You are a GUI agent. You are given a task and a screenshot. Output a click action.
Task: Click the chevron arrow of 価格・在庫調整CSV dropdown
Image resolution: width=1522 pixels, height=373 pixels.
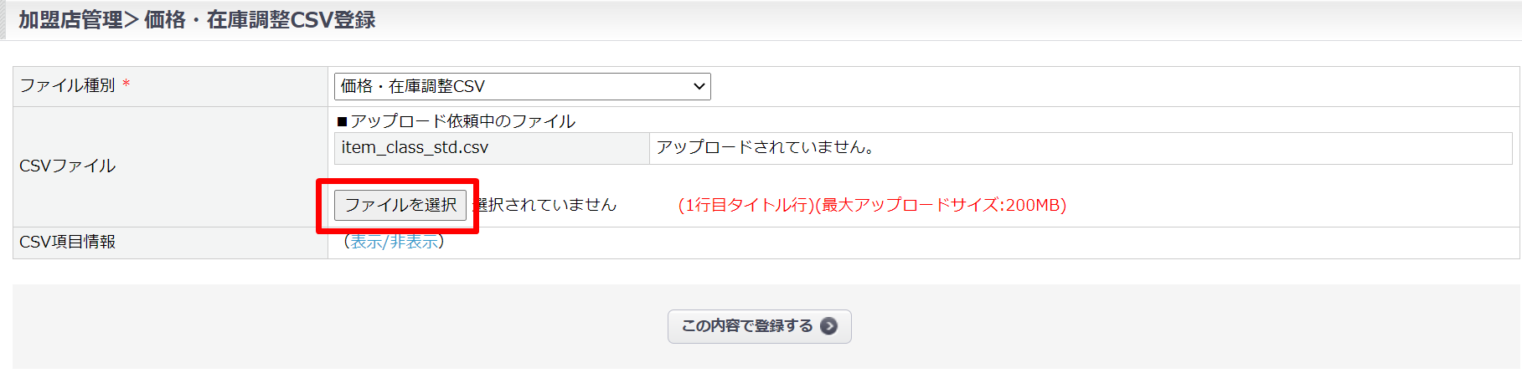coord(699,86)
